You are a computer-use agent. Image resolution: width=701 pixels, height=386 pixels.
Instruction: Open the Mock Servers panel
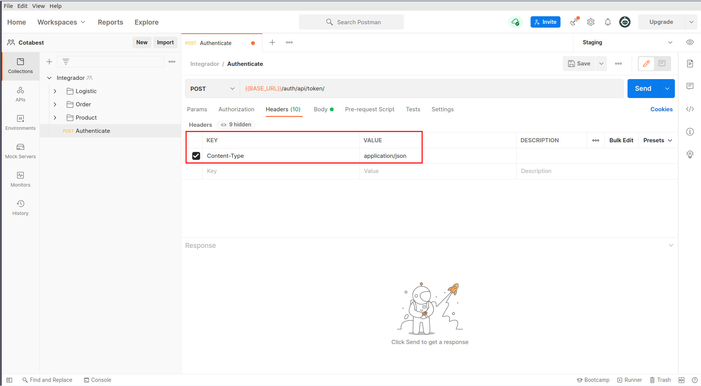20,151
